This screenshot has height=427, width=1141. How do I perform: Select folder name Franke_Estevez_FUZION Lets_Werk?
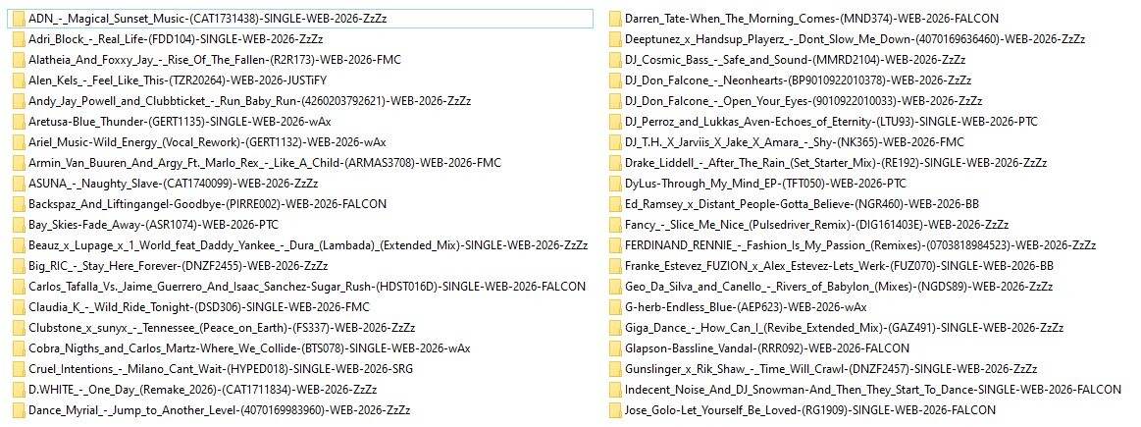pos(839,266)
